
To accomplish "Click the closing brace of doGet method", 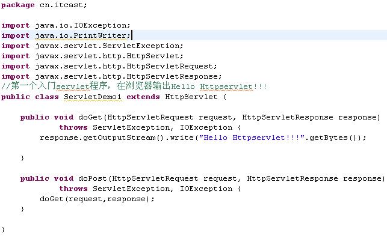I will pos(22,158).
